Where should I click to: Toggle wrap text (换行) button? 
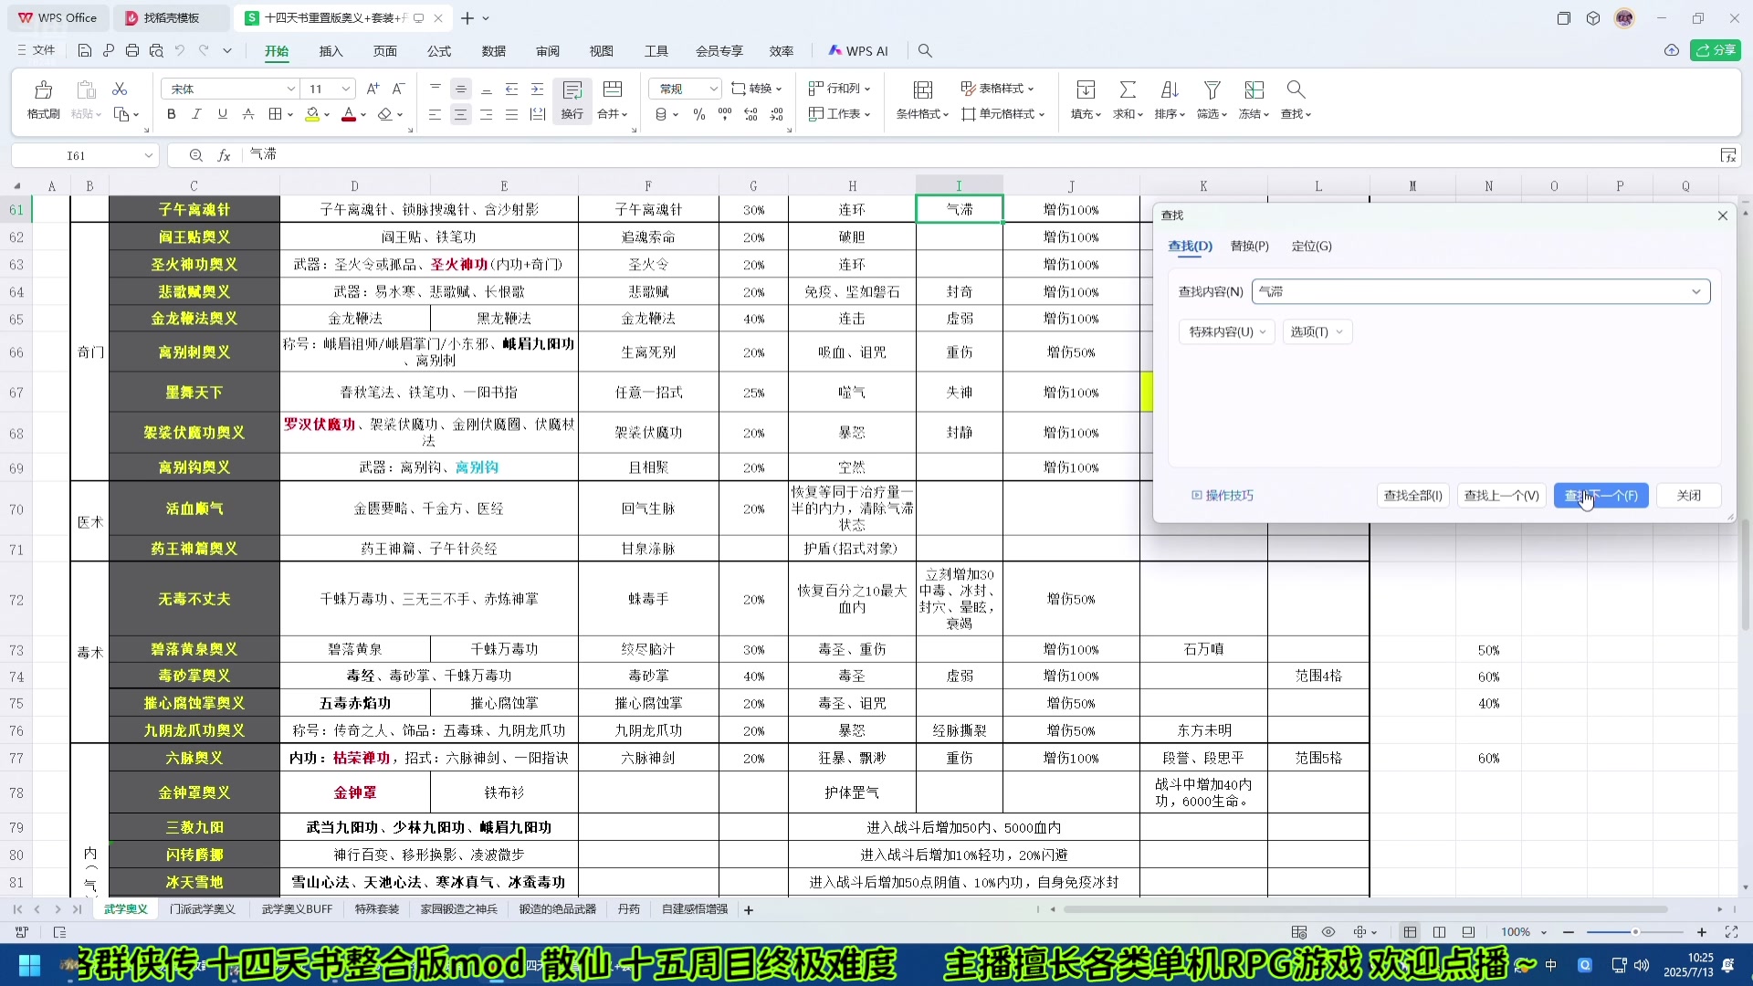[x=572, y=99]
